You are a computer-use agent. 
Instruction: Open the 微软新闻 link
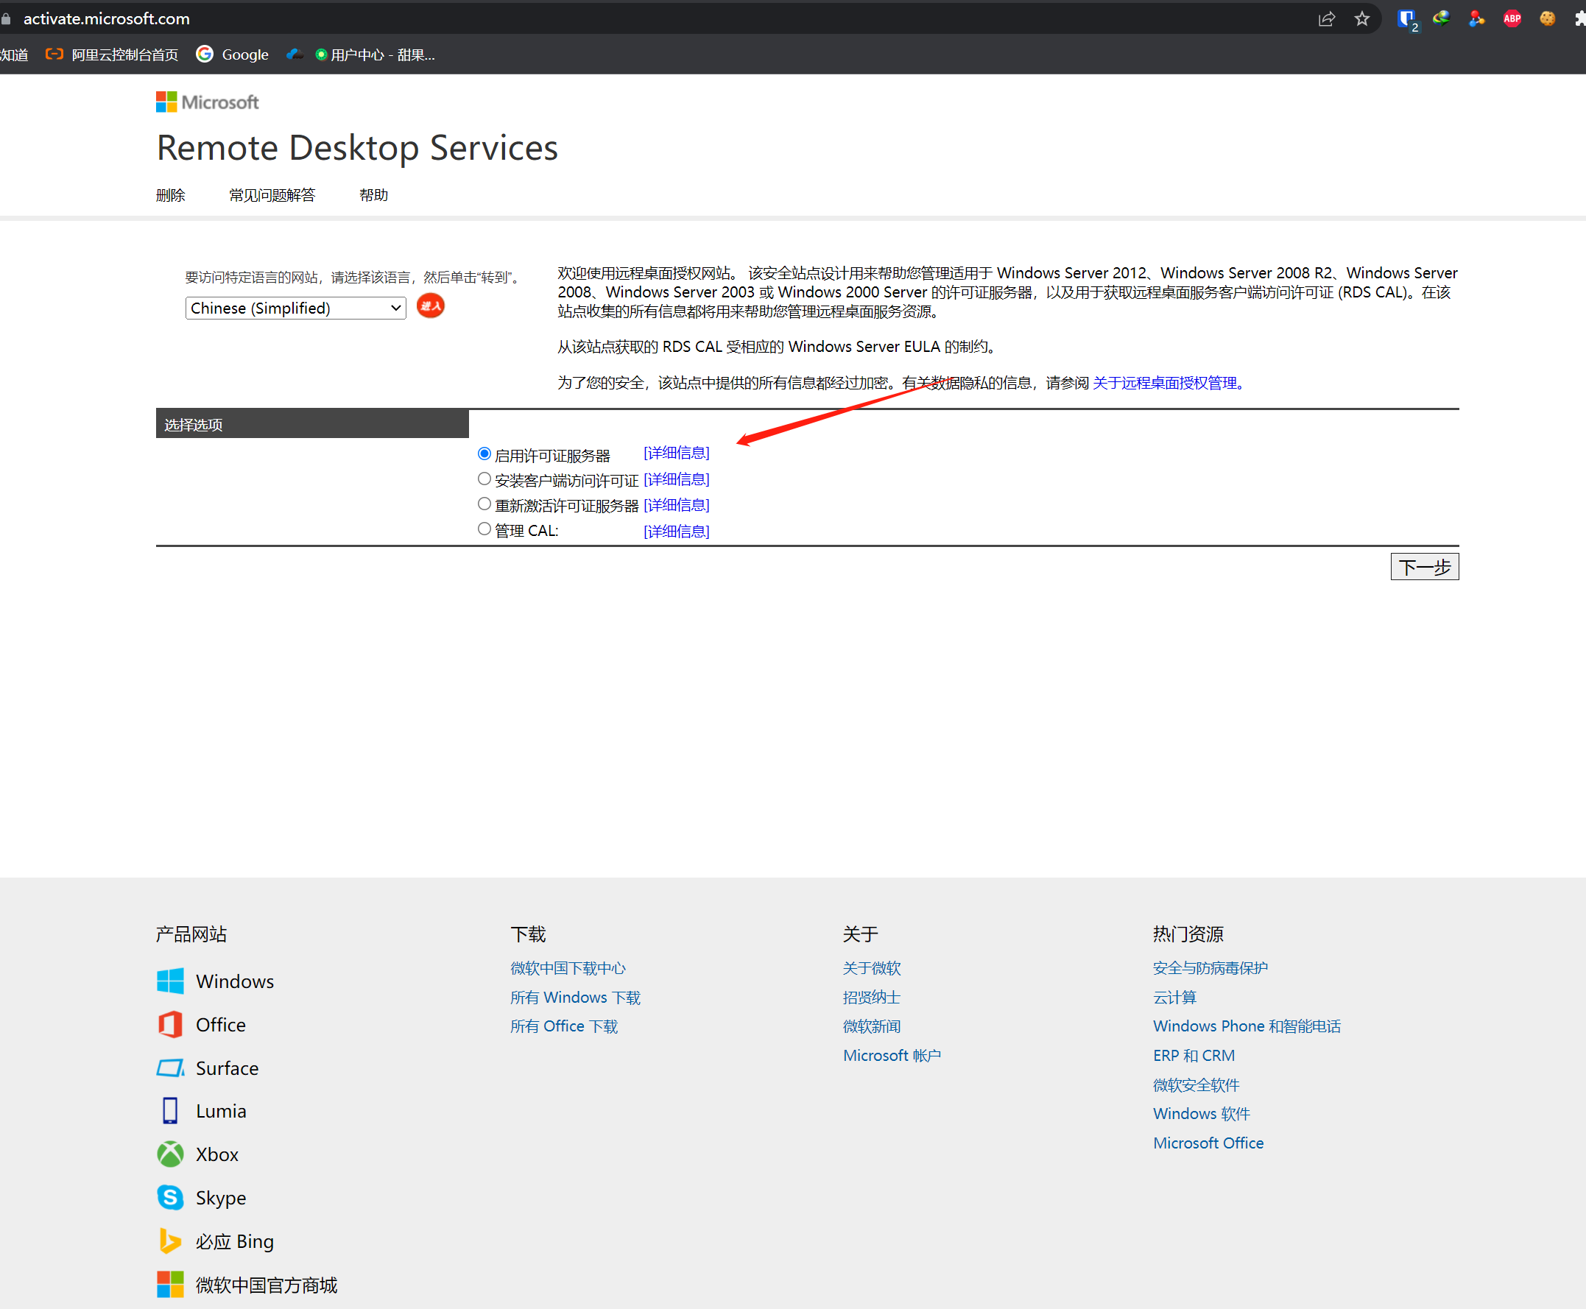click(x=872, y=1026)
